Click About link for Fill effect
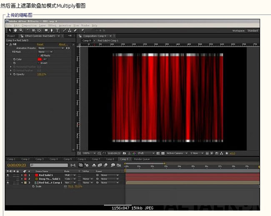271x216 pixels. point(62,45)
